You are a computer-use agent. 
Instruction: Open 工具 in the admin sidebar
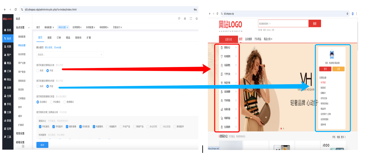[x=8, y=137]
